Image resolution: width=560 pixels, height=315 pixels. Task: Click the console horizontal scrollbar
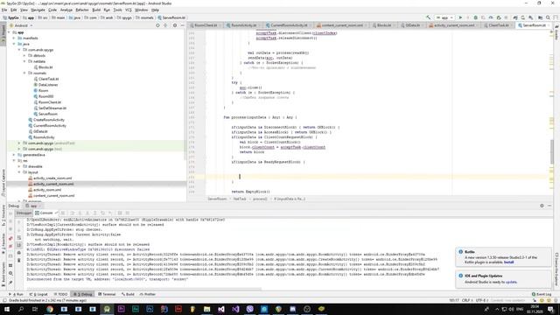click(143, 290)
